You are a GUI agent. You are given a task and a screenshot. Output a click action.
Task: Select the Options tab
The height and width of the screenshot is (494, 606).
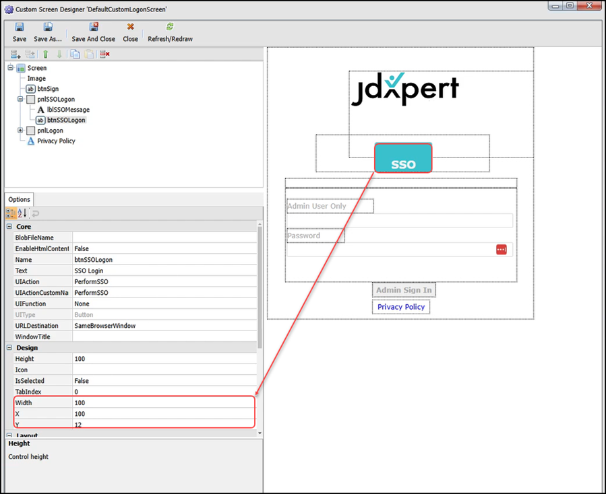[19, 199]
